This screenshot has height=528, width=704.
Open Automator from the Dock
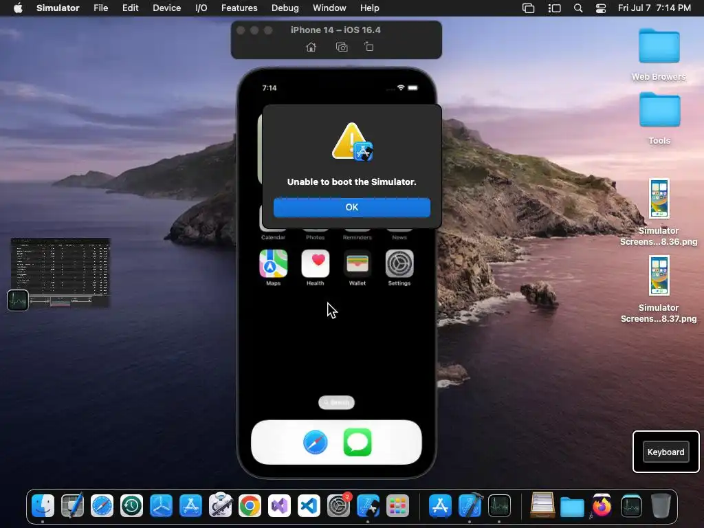pos(220,506)
